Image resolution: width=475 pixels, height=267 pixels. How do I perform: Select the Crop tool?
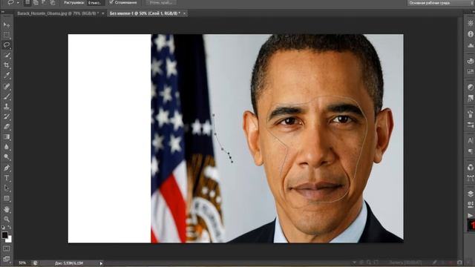pyautogui.click(x=7, y=65)
